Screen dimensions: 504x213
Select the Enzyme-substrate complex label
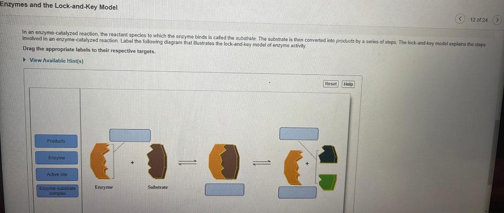click(x=58, y=191)
